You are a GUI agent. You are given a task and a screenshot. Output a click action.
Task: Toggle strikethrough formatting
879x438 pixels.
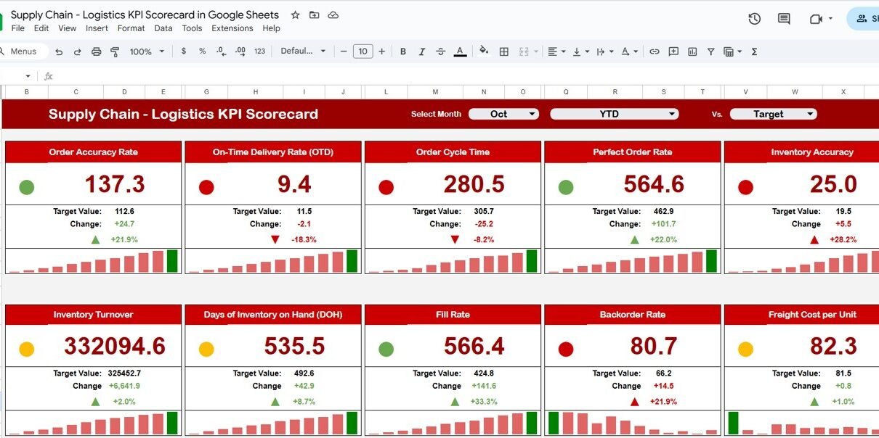coord(440,51)
